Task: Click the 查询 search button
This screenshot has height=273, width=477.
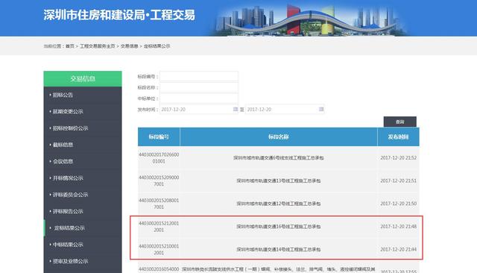Action: [399, 122]
